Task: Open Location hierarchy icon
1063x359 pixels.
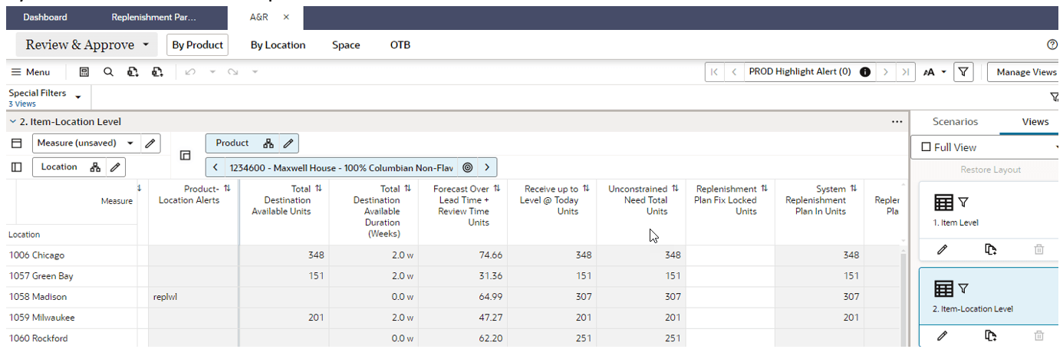Action: (95, 167)
